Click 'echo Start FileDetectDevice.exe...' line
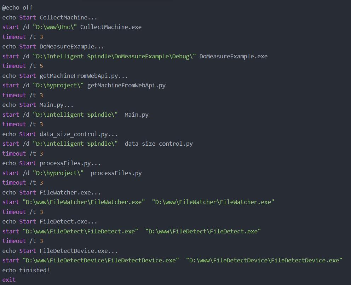Image resolution: width=351 pixels, height=285 pixels. click(60, 251)
